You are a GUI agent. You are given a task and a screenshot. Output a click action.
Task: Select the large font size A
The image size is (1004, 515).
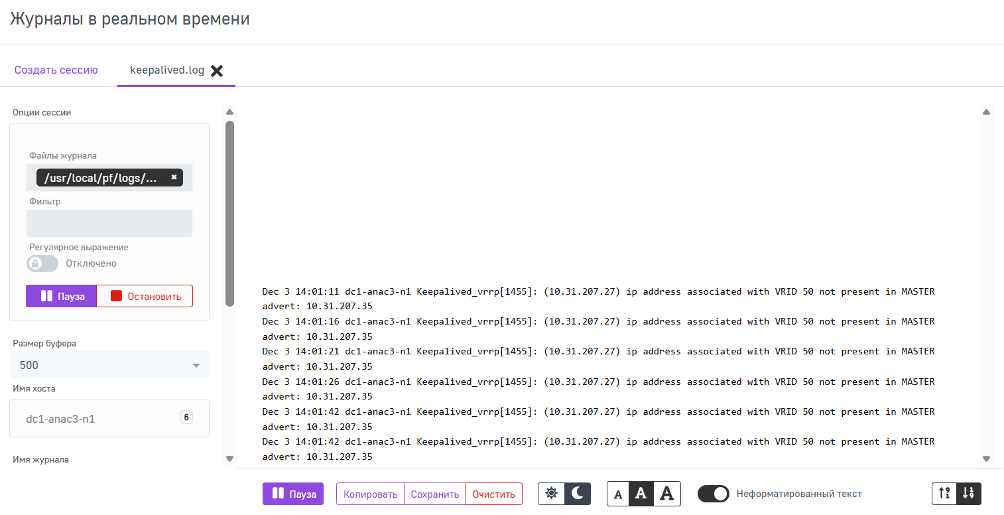(x=667, y=494)
